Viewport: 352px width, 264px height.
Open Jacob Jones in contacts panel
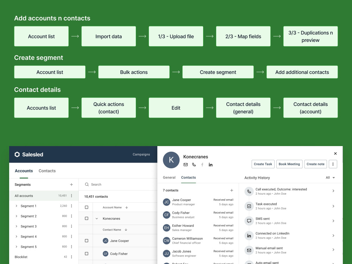(x=198, y=253)
